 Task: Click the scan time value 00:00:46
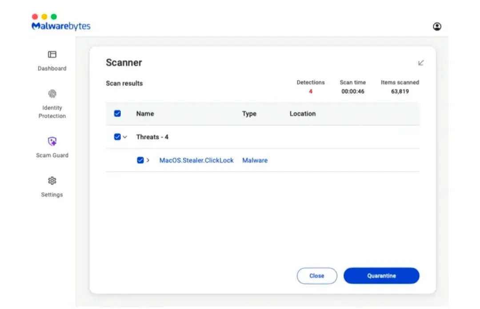[x=352, y=91]
